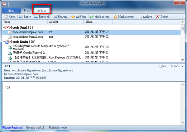This screenshot has height=132, width=187.
Task: Click the Mark as spam warning icon
Action: (115, 17)
